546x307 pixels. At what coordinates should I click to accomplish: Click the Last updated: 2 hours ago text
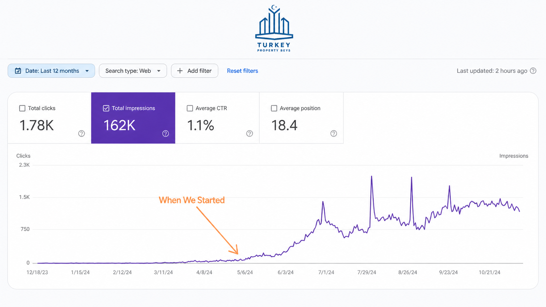pyautogui.click(x=492, y=71)
